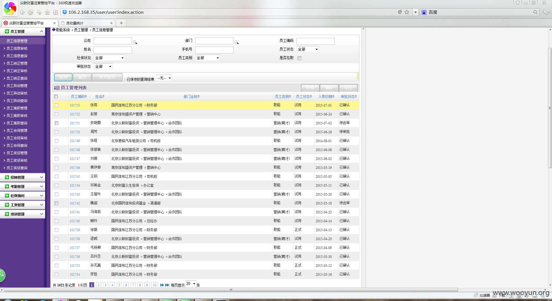552x301 pixels.
Task: Jump to last page arrow
Action: pos(167,285)
